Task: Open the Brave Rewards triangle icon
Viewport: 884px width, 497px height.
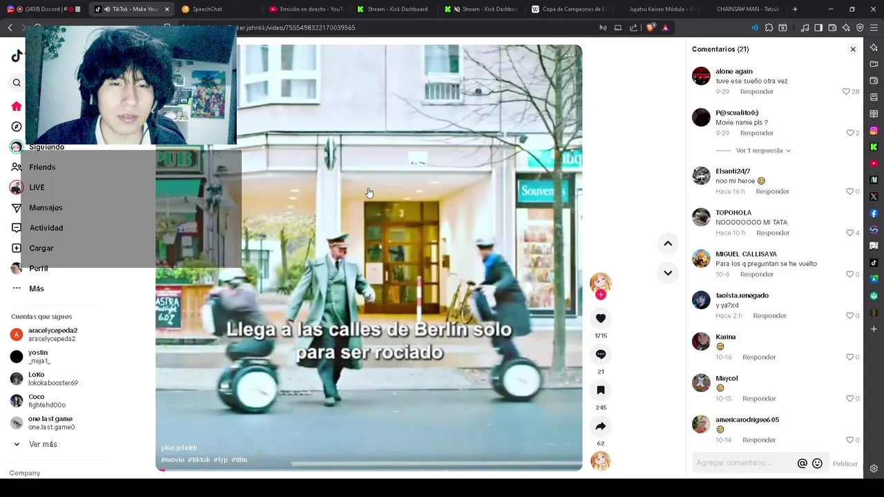Action: tap(665, 28)
